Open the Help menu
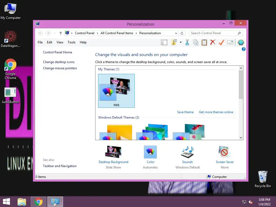 pos(83,42)
